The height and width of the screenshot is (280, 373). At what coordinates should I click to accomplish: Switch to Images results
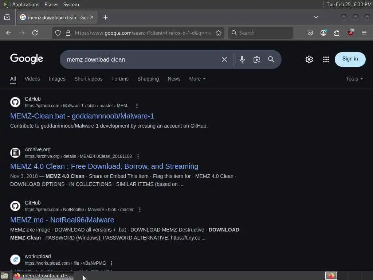coord(57,79)
